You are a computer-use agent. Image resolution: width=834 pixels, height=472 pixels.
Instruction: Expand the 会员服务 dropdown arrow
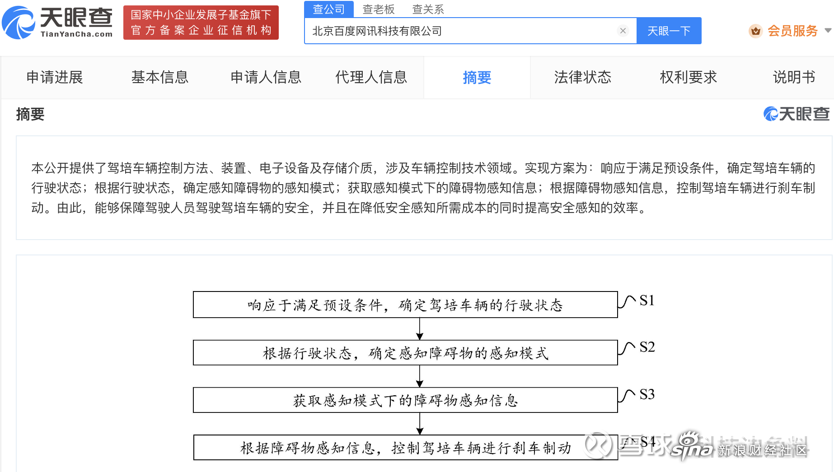pos(828,31)
